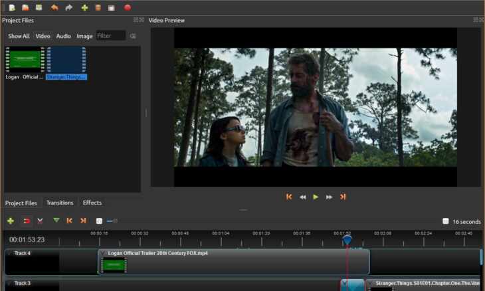Filter project files by Video
Screen dimensions: 485x291
point(43,36)
